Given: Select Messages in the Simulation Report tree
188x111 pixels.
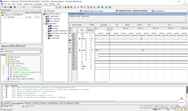Looking at the screenshot, I should point(56,38).
